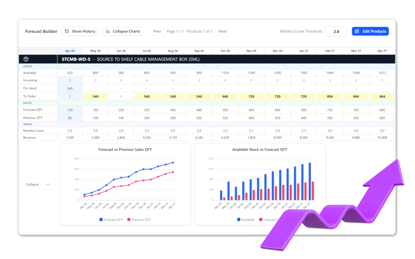Image resolution: width=415 pixels, height=259 pixels.
Task: Click the Available value 1120
Action: pos(225,73)
